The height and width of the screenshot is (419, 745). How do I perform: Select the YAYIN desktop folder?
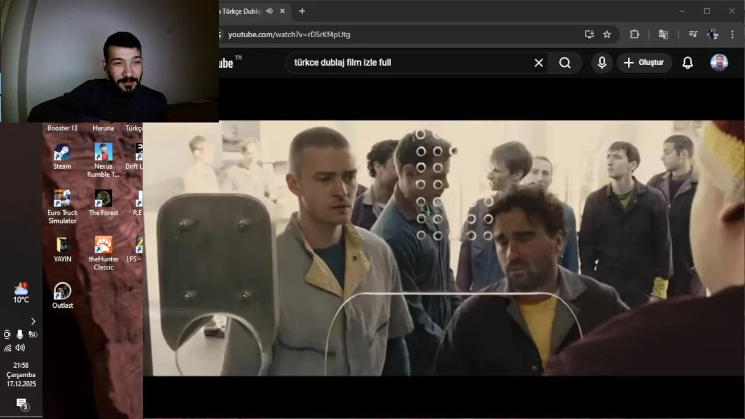pos(62,250)
